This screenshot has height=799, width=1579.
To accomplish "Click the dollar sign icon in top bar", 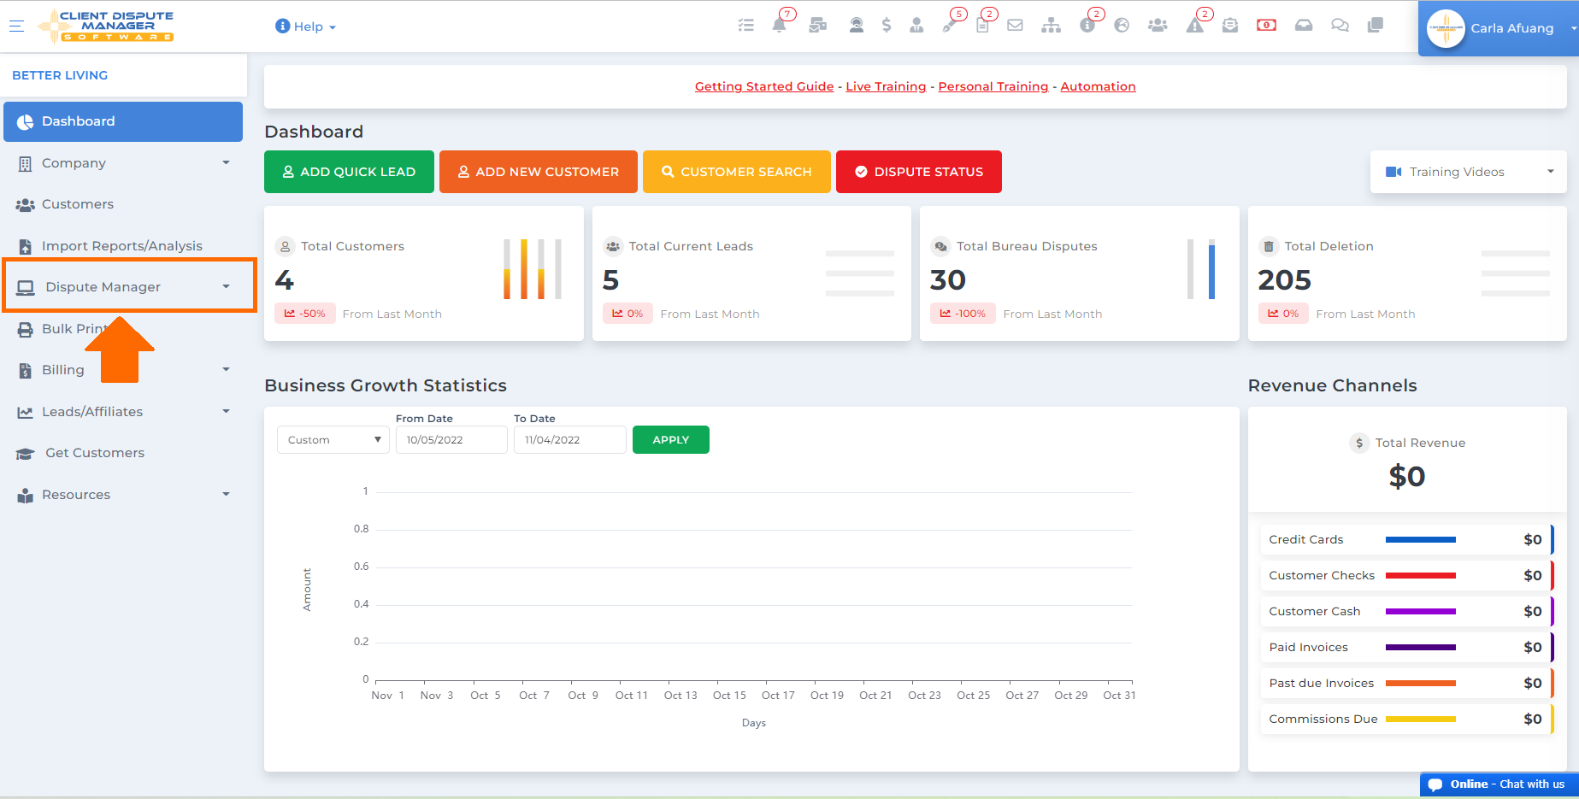I will point(887,26).
